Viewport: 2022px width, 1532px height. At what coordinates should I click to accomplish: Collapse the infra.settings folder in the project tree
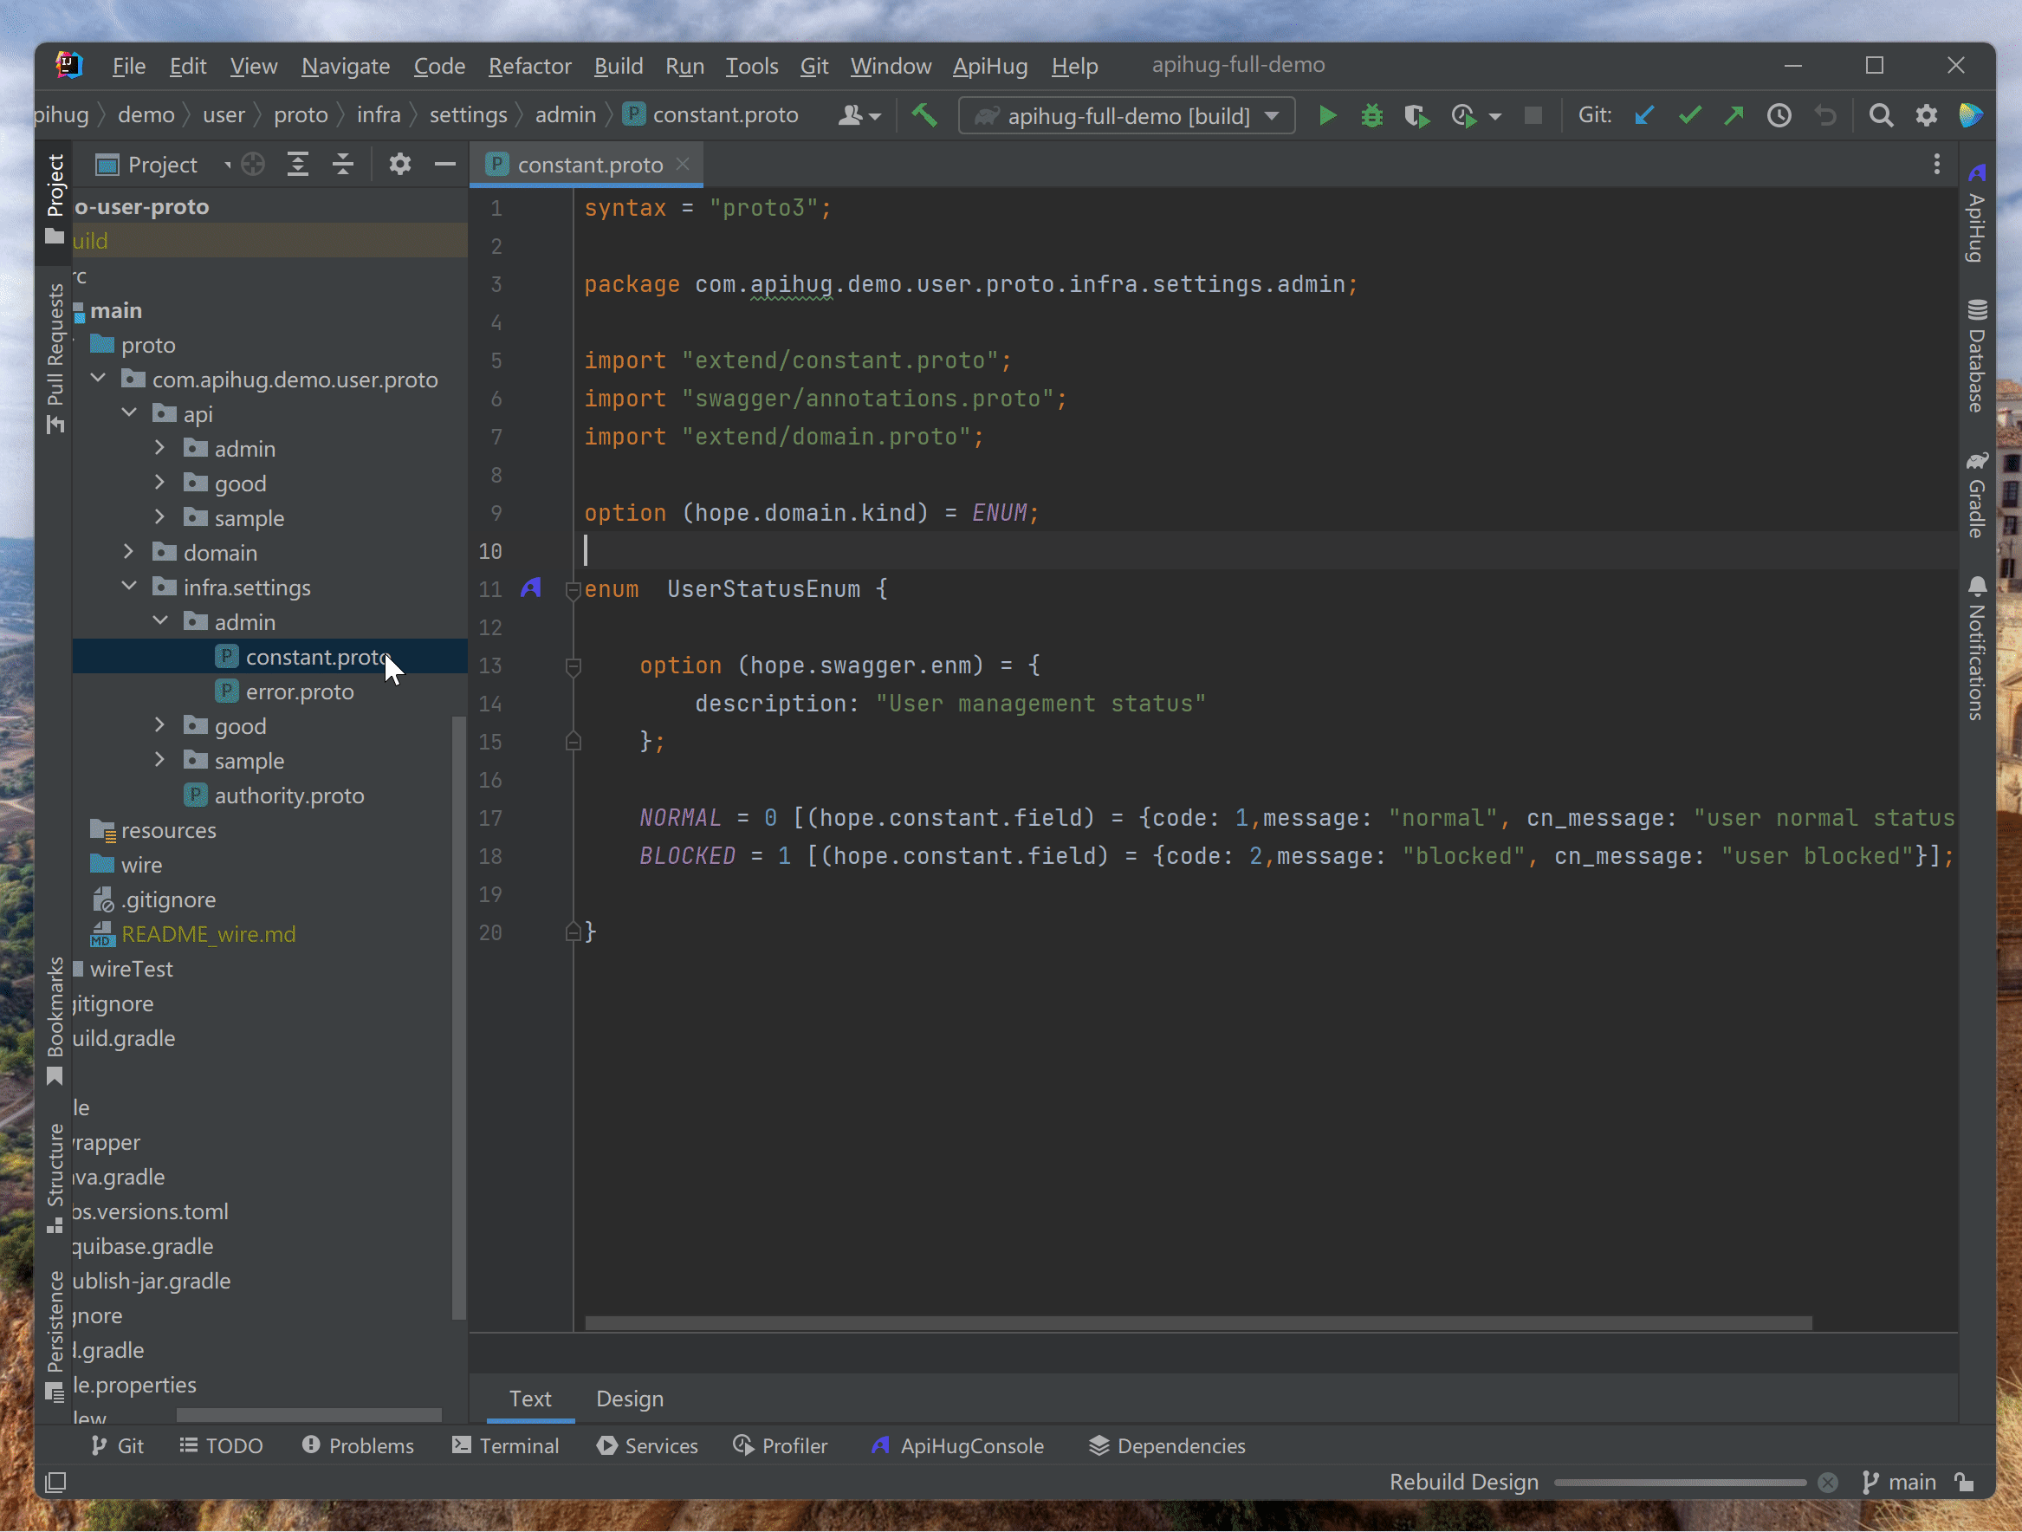coord(129,587)
